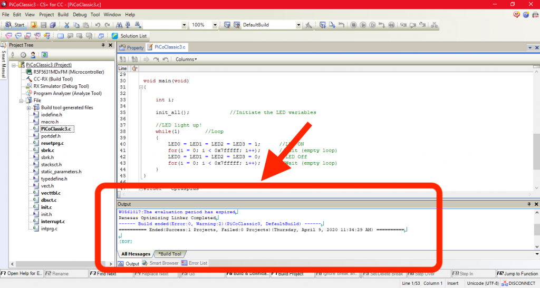
Task: Click the Project Tree horizontal scrollbar right arrow
Action: (111, 264)
